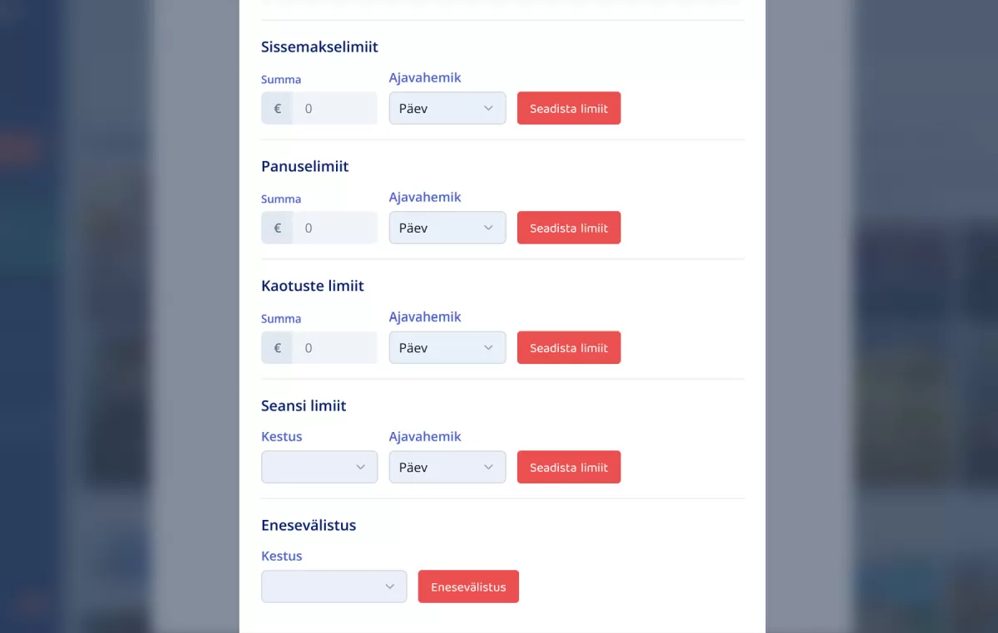998x633 pixels.
Task: Click the Seansi limiit section heading
Action: (304, 405)
